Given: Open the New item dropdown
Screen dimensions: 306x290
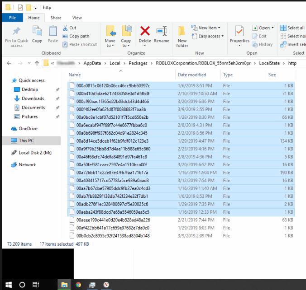Looking at the screenshot, I should (206, 28).
